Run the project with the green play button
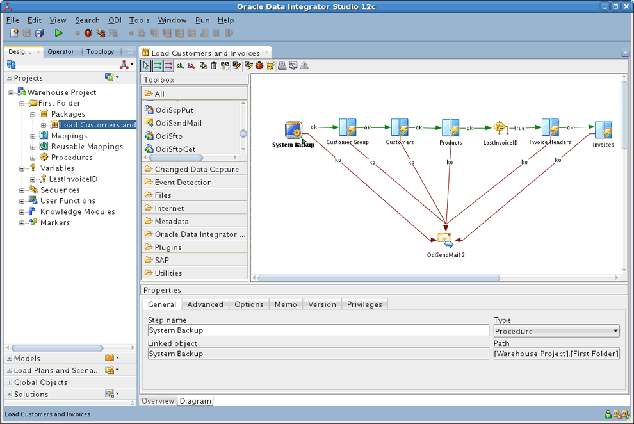This screenshot has height=424, width=634. click(x=59, y=33)
